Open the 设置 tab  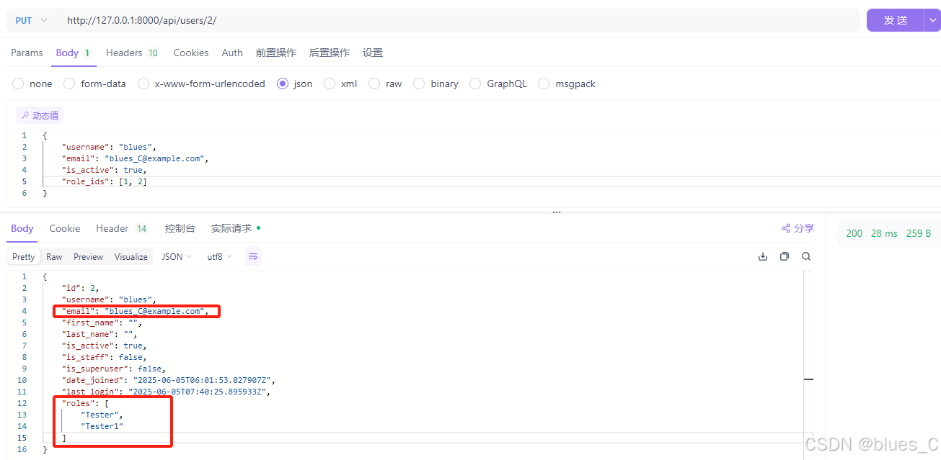coord(373,53)
